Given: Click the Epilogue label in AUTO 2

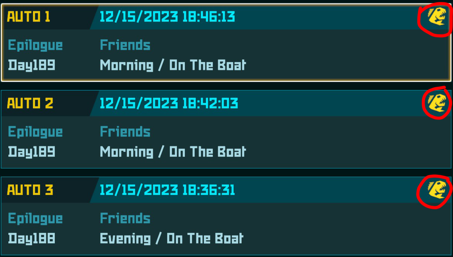Looking at the screenshot, I should pos(36,132).
